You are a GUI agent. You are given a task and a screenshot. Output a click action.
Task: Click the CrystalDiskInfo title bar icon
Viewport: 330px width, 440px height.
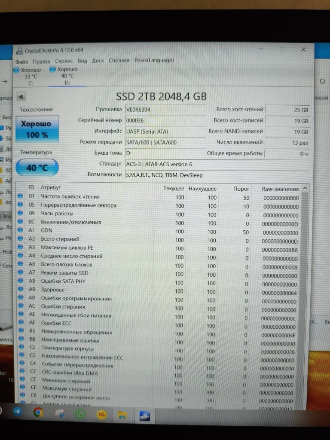(19, 51)
